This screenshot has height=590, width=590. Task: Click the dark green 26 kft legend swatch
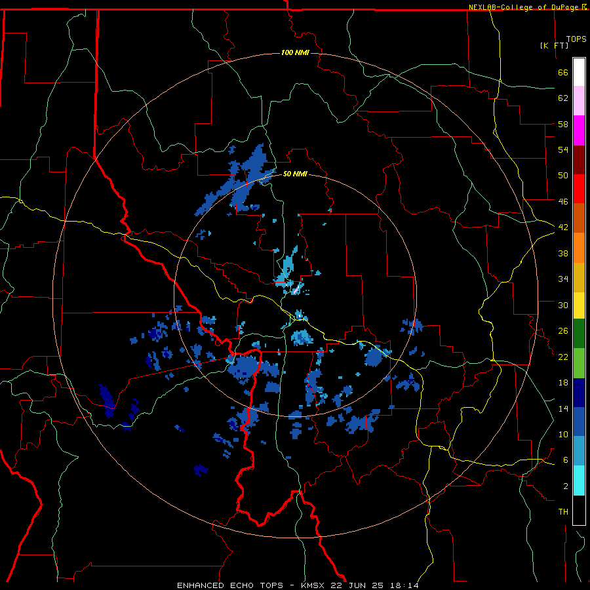point(579,334)
